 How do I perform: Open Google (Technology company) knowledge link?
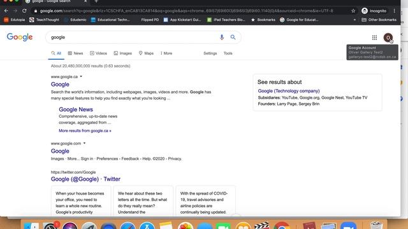pos(289,91)
